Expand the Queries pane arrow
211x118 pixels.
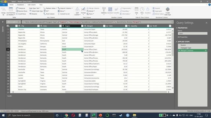(3, 22)
